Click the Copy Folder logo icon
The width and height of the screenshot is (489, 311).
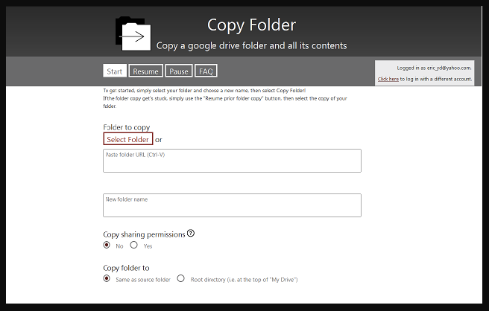pos(133,33)
